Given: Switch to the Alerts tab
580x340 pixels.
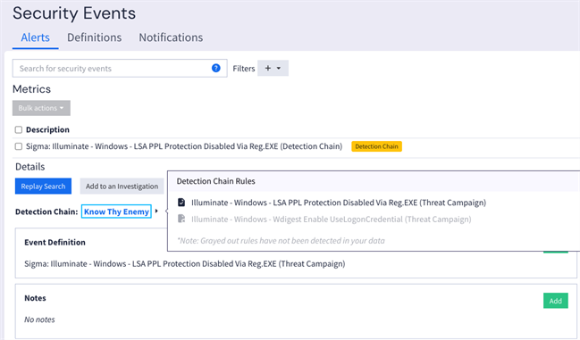Looking at the screenshot, I should pyautogui.click(x=35, y=37).
